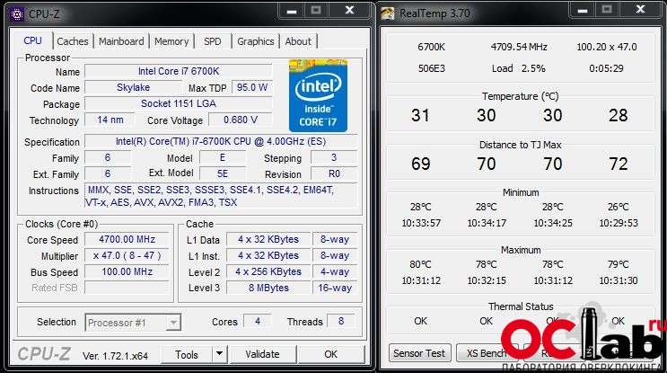Maximize the RealTemp window
This screenshot has width=667, height=373.
point(607,10)
